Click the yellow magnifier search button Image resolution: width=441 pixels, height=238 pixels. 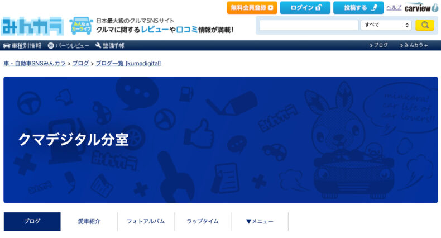tap(424, 25)
